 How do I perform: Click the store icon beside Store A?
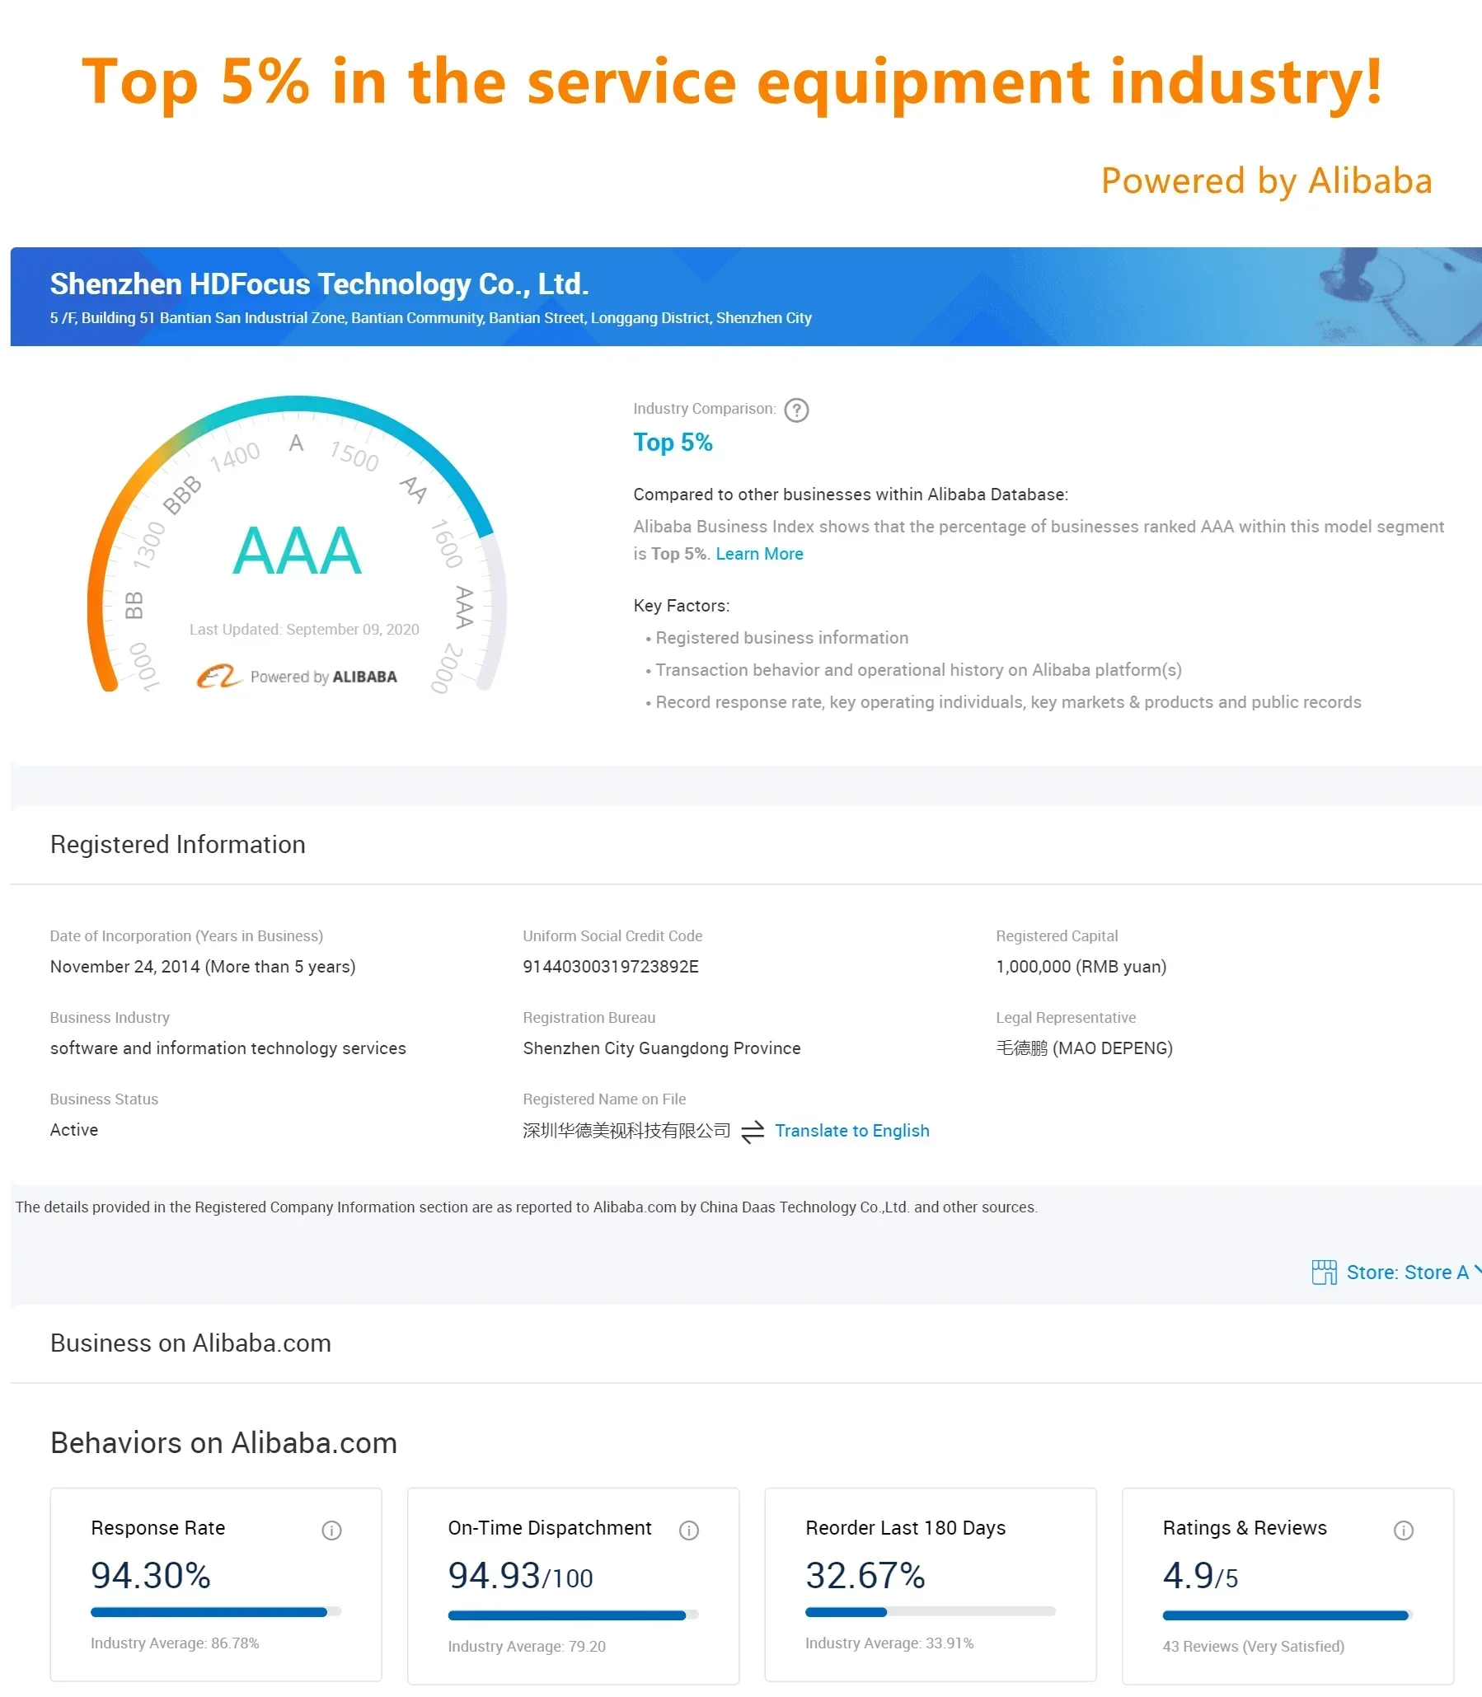coord(1323,1272)
